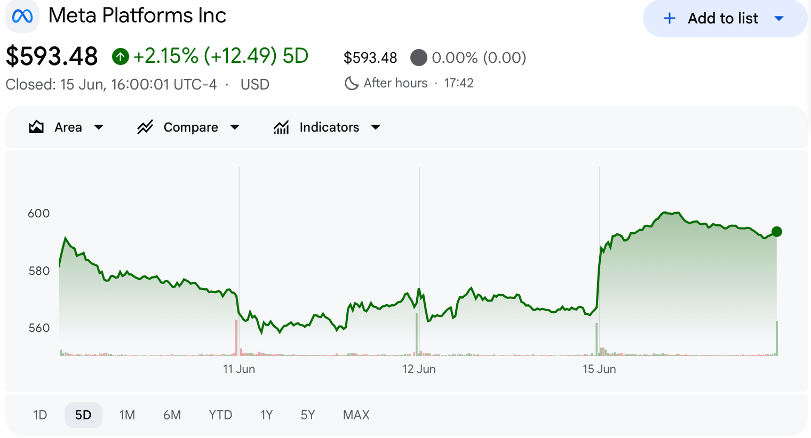The width and height of the screenshot is (811, 438).
Task: Click the Area chart type icon
Action: tap(36, 127)
